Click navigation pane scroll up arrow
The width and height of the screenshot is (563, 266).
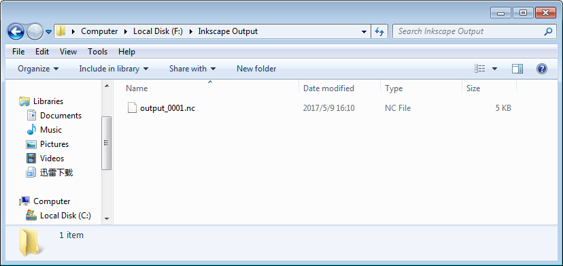point(107,86)
